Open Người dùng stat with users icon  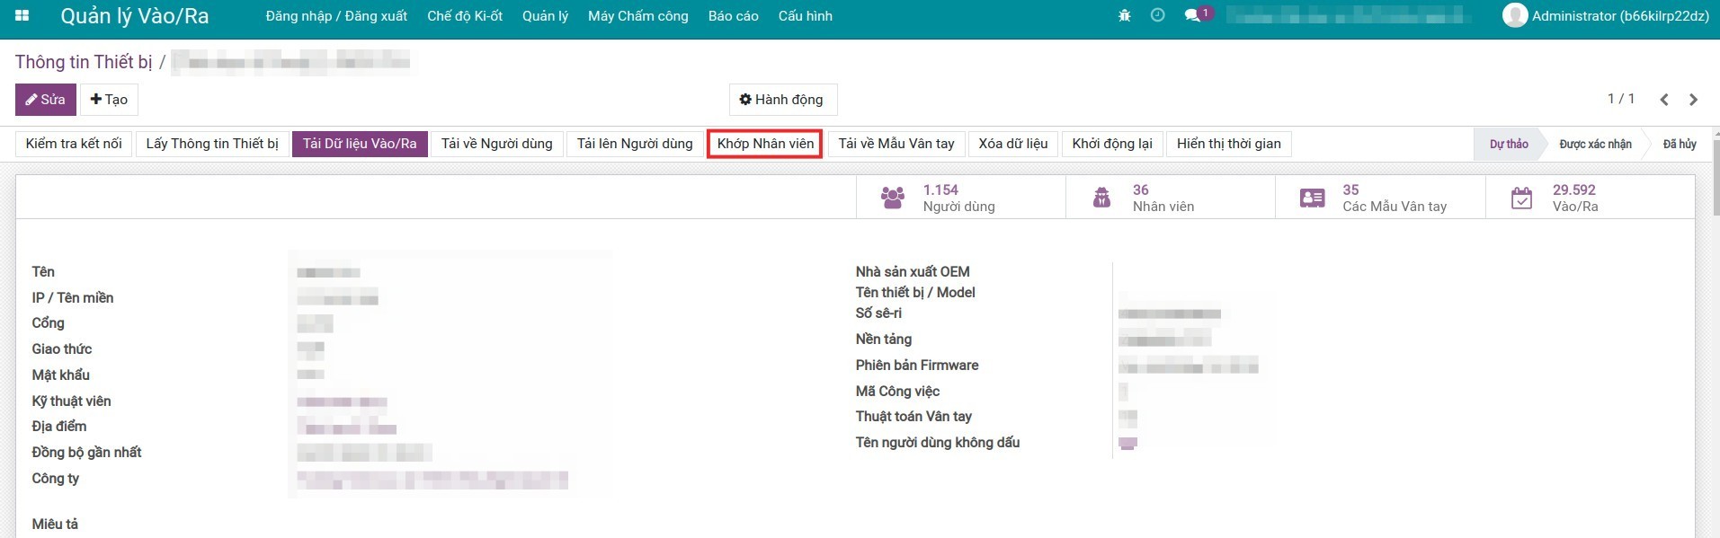[x=892, y=198]
